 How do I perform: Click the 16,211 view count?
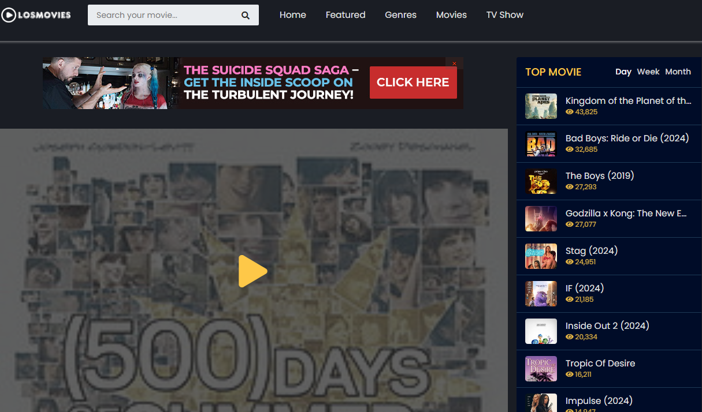tap(584, 374)
